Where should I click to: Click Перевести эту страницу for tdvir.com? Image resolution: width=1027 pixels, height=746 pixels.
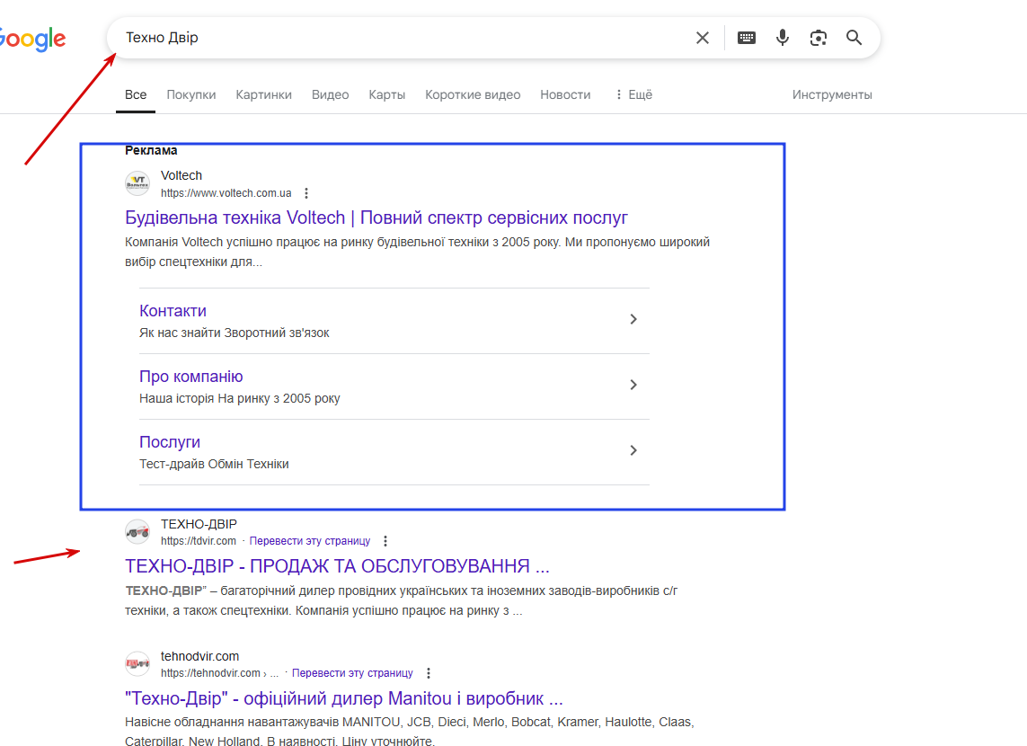[310, 541]
